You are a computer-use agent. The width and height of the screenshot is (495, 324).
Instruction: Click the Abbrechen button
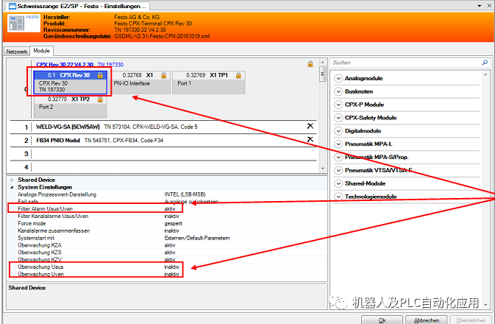pos(426,320)
